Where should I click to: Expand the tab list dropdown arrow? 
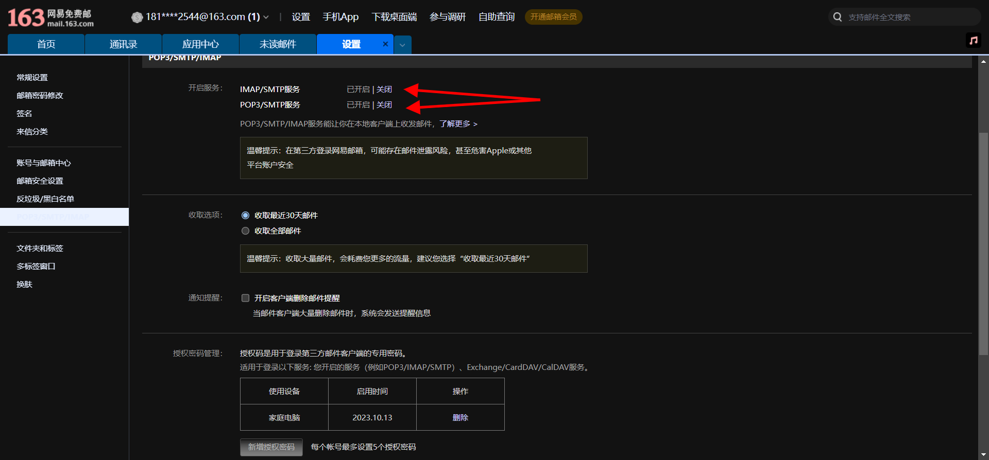click(402, 45)
